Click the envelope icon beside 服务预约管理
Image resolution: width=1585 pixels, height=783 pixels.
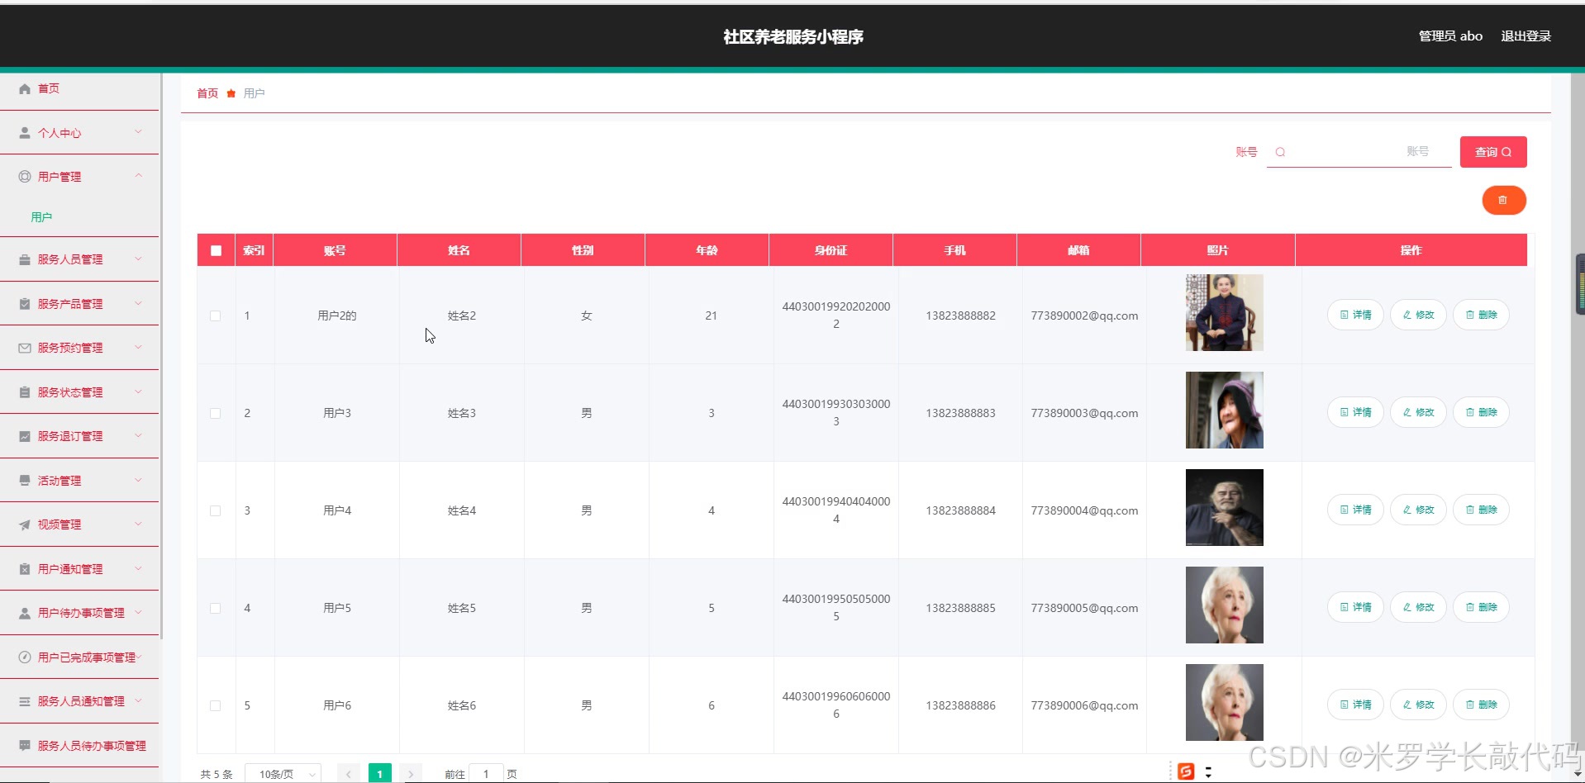click(x=25, y=348)
